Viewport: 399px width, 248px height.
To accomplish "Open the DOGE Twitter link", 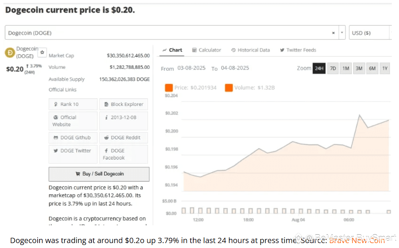I will pos(73,154).
